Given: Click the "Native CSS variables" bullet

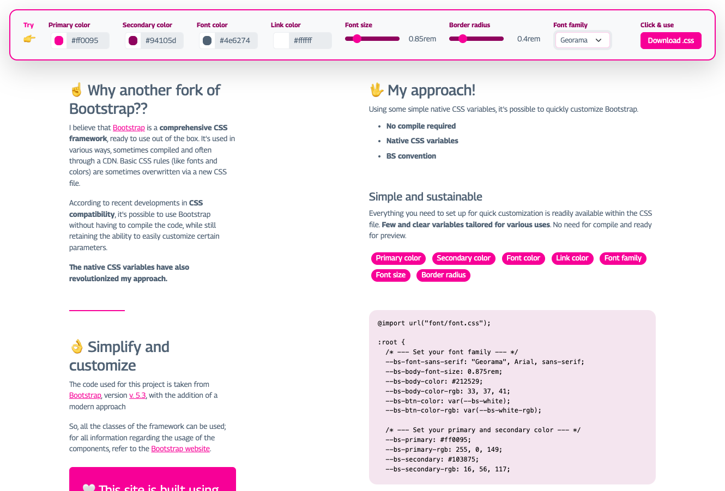Looking at the screenshot, I should tap(422, 141).
